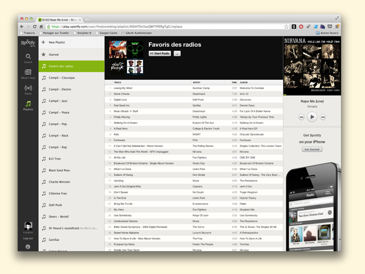
Task: Click the green track progress bar
Action: coord(285,95)
